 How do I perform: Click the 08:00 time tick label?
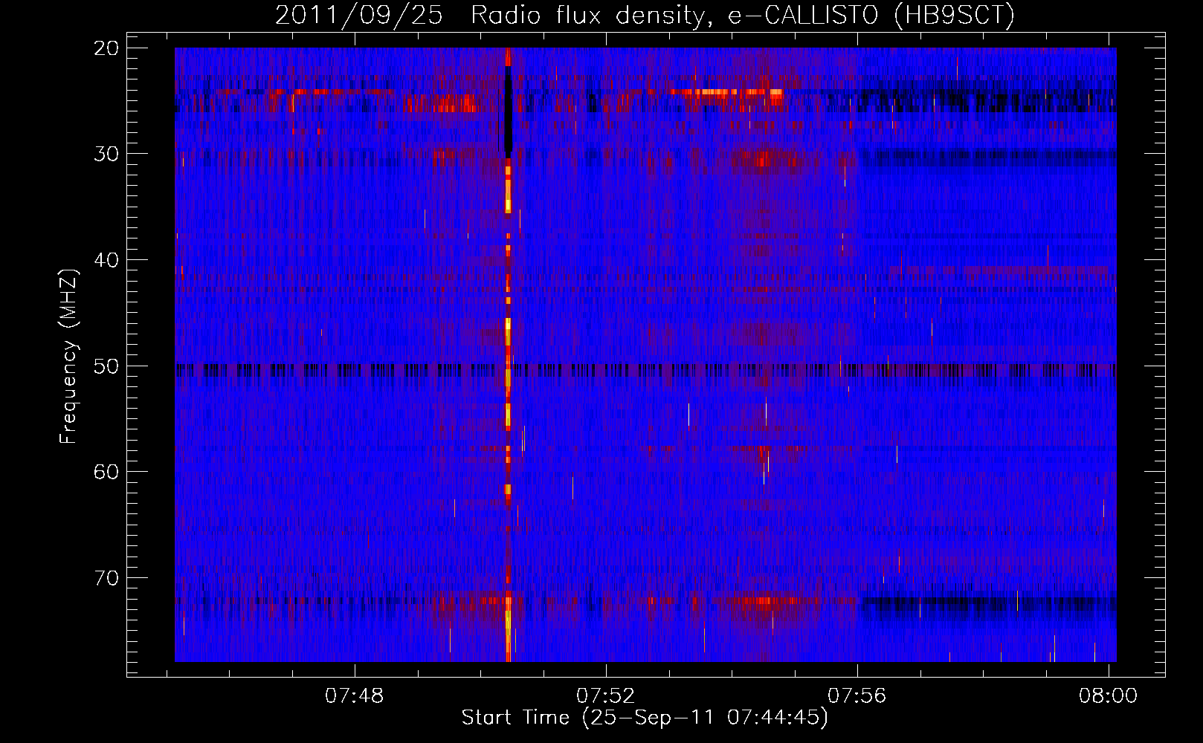click(1109, 695)
